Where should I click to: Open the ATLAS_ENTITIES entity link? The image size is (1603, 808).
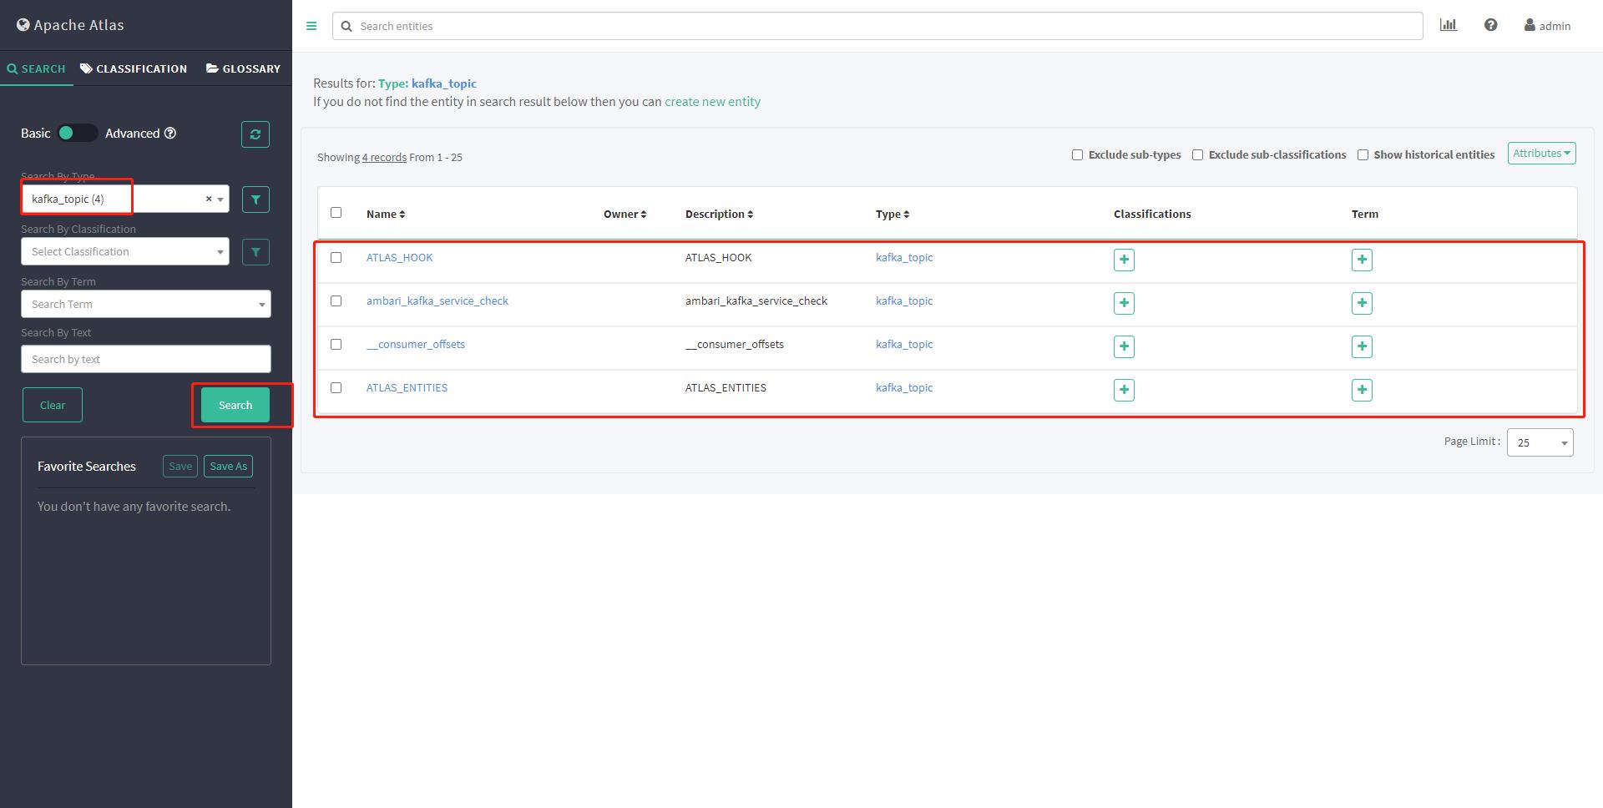click(x=407, y=388)
